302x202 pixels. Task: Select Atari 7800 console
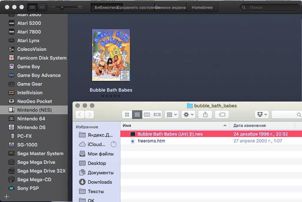point(29,32)
